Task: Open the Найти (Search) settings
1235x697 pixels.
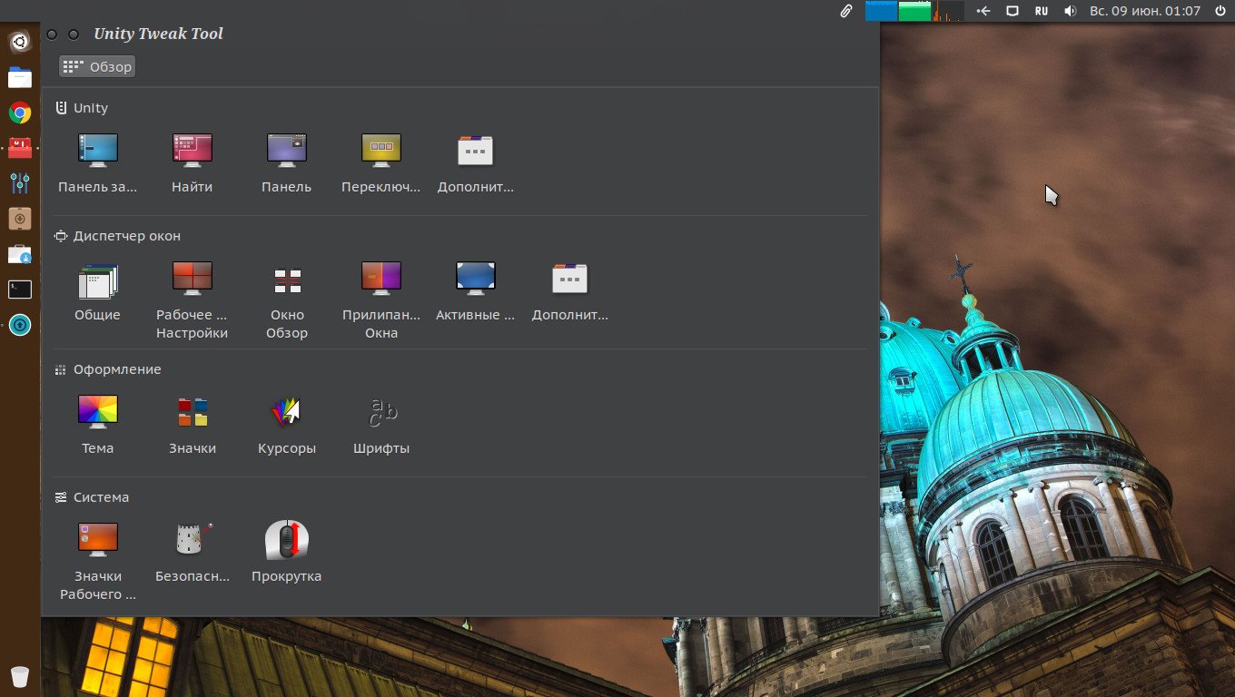Action: click(192, 151)
